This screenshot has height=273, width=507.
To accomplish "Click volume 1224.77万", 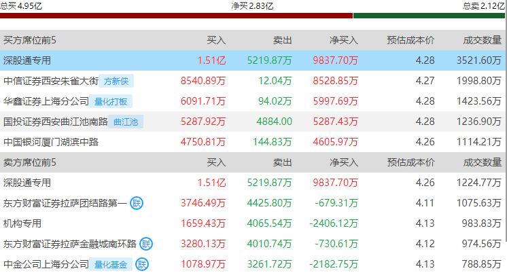I will tap(479, 183).
